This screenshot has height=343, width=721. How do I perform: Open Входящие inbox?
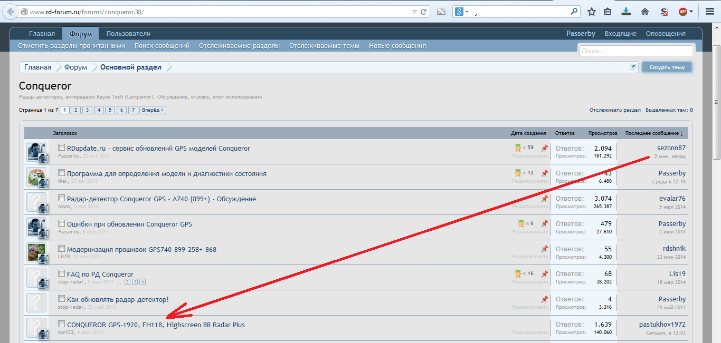621,34
